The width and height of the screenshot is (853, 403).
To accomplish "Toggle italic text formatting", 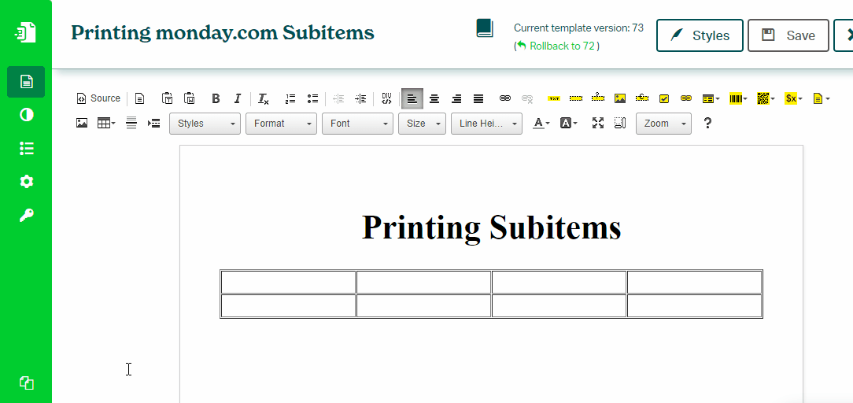I will click(x=237, y=98).
